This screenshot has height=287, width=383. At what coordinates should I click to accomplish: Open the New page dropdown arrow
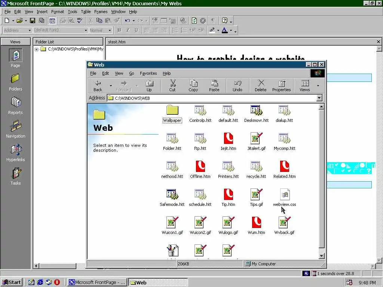pyautogui.click(x=13, y=21)
